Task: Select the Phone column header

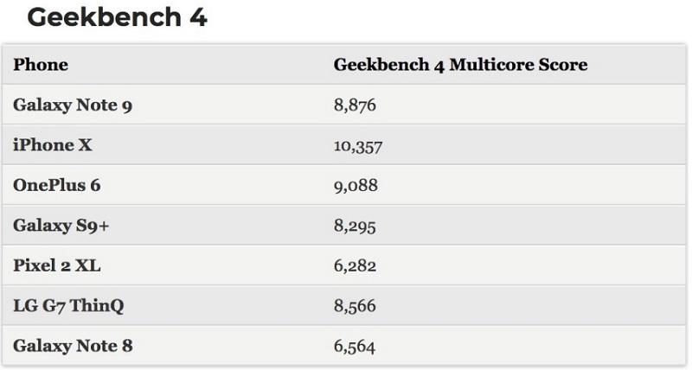Action: point(41,65)
